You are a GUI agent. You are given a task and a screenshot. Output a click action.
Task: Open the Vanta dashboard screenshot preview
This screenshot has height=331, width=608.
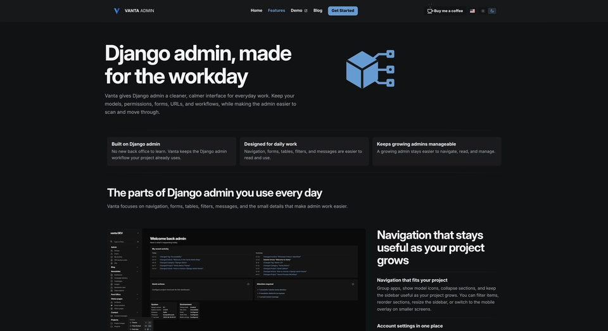click(236, 280)
